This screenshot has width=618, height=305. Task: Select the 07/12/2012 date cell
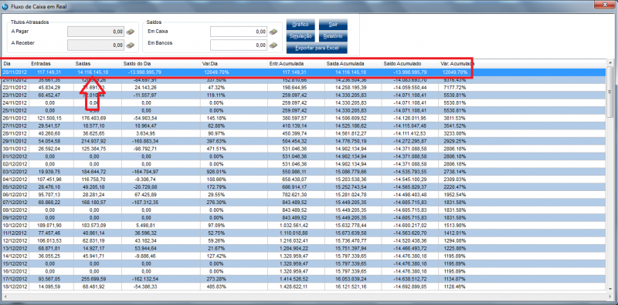[x=14, y=202]
